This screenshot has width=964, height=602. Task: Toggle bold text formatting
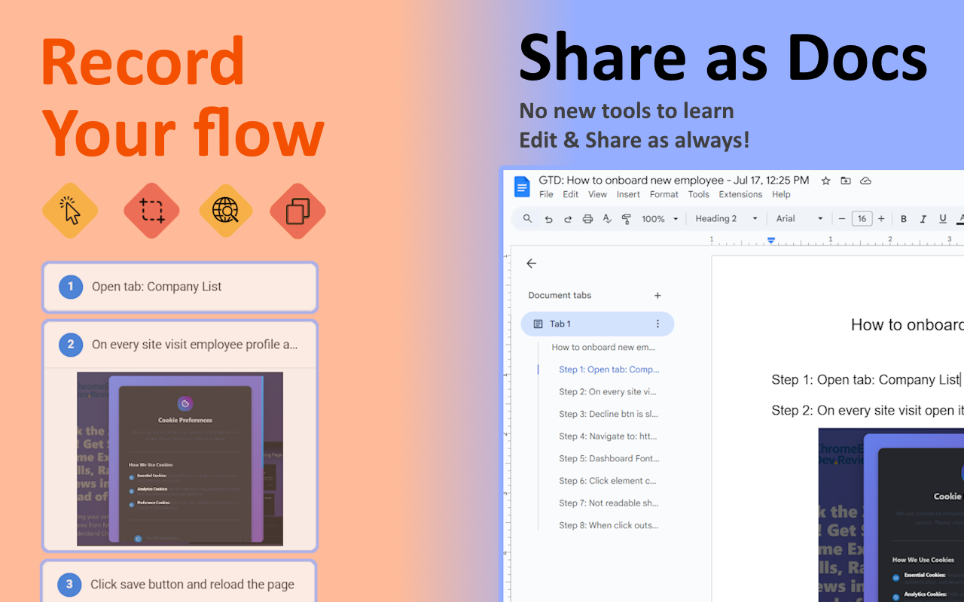tap(903, 219)
